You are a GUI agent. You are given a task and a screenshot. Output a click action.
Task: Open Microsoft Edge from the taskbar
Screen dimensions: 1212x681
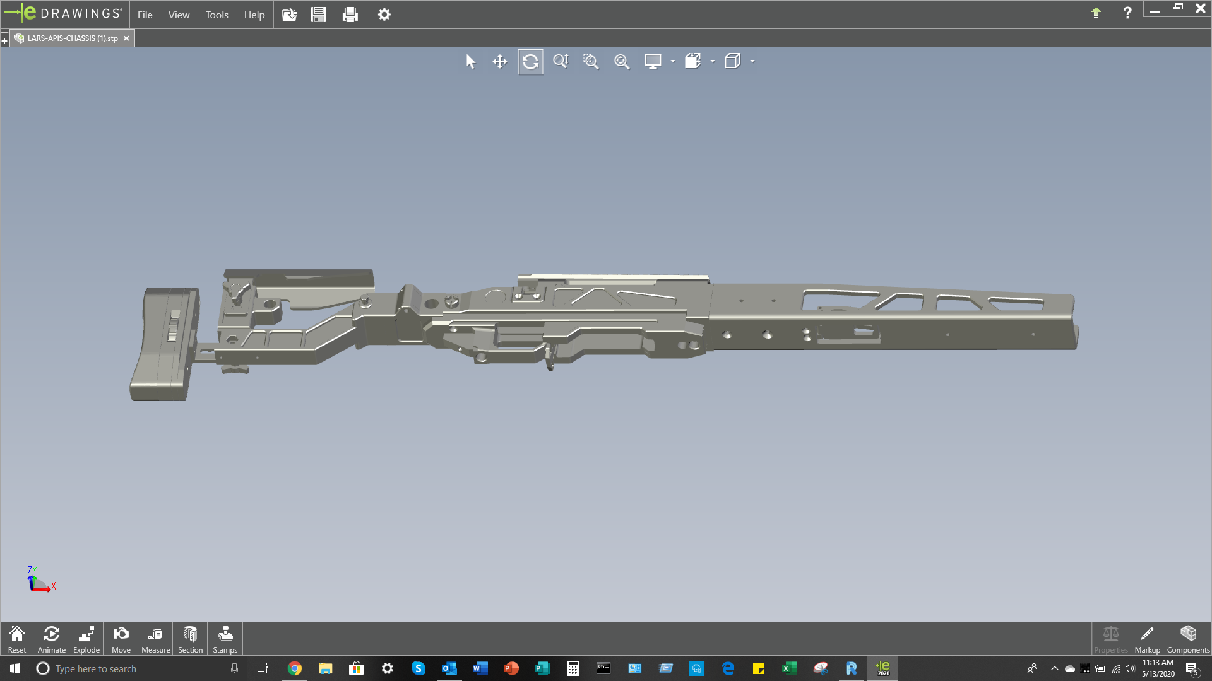click(x=728, y=668)
